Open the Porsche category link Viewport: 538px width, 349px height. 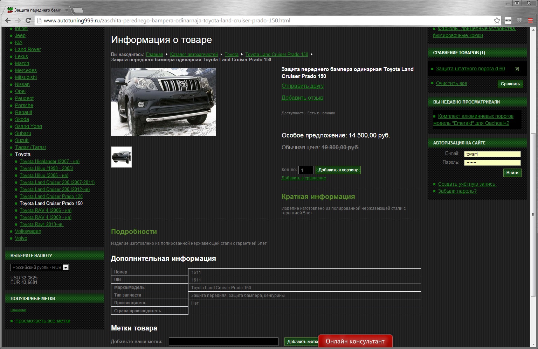pyautogui.click(x=24, y=105)
